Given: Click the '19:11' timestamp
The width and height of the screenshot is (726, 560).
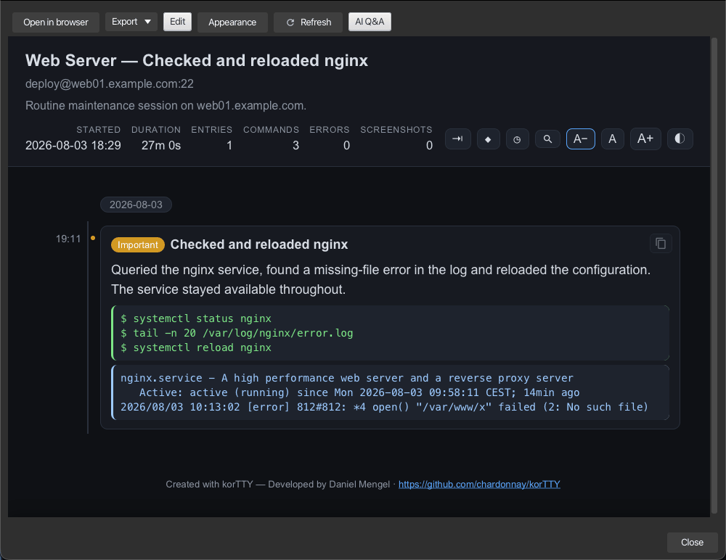Looking at the screenshot, I should (68, 239).
